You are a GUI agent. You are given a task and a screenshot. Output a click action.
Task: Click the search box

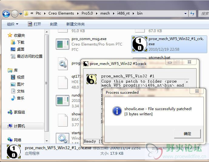[x=204, y=13]
